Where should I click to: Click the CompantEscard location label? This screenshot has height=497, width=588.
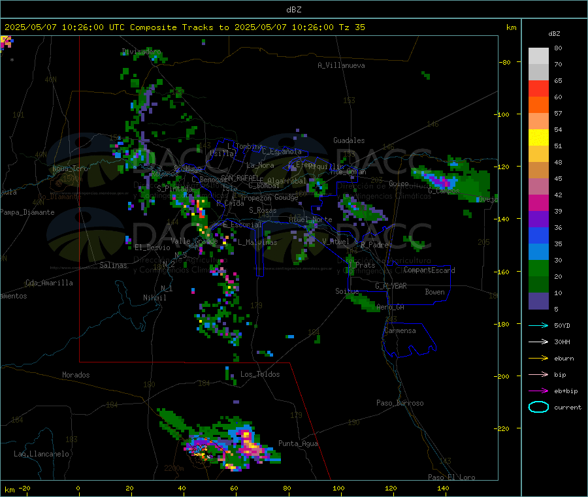coord(430,270)
